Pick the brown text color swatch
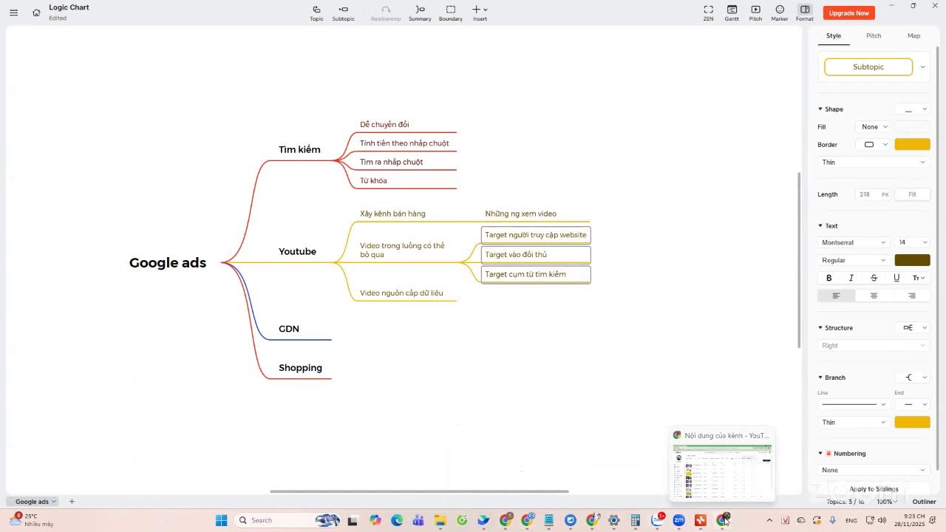946x532 pixels. point(913,260)
